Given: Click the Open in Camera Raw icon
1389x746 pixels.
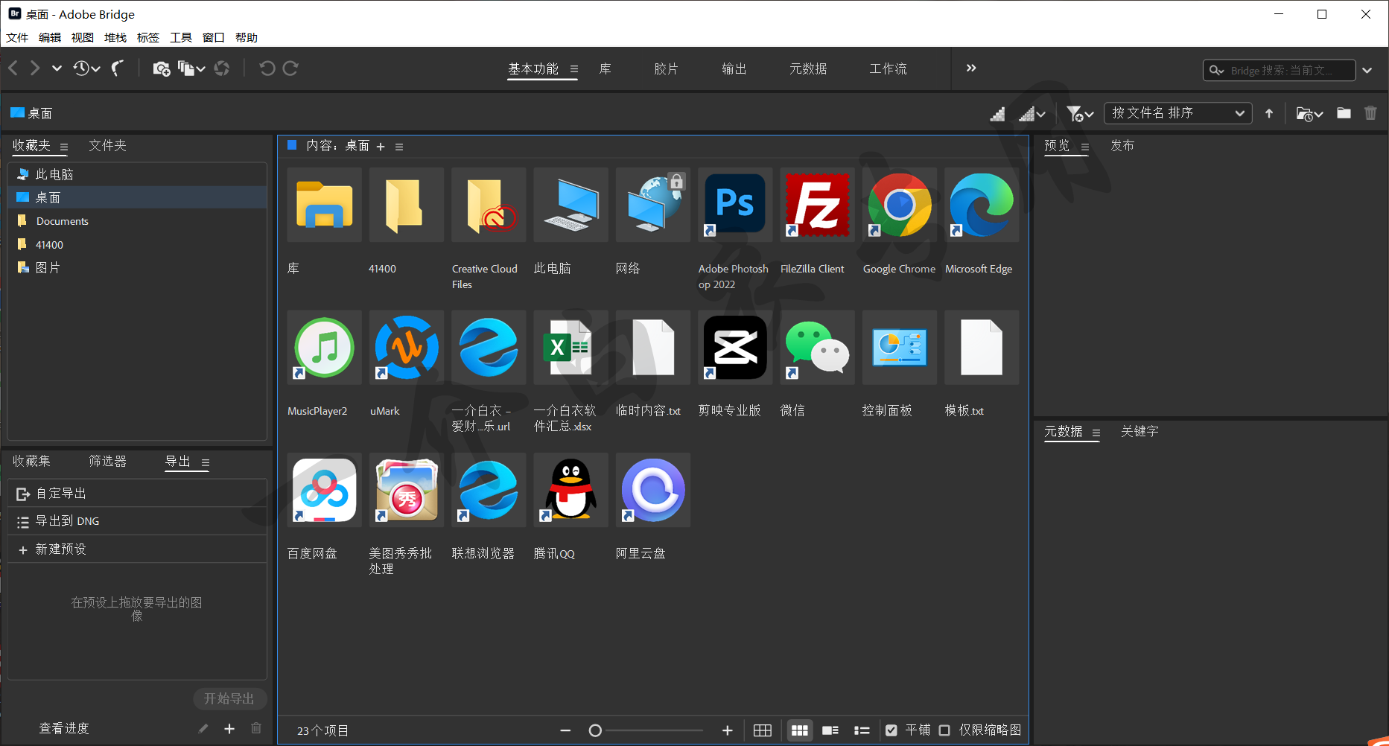Looking at the screenshot, I should (222, 68).
